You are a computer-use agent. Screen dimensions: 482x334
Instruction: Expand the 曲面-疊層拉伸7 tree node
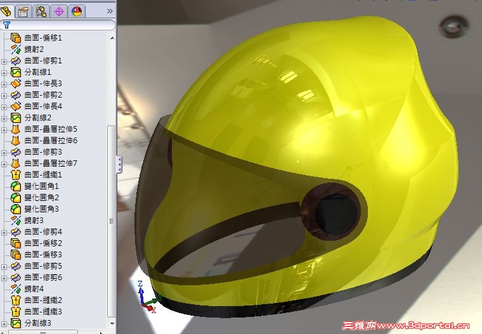coord(4,164)
